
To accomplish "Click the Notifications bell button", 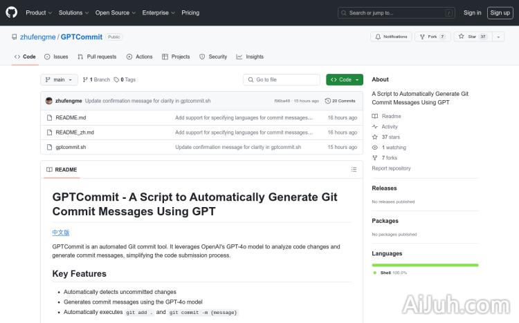I will 391,37.
